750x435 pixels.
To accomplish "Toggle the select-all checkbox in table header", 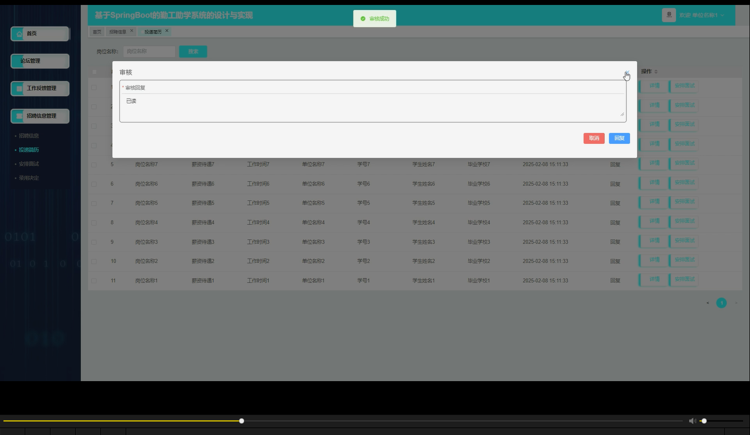I will [x=94, y=72].
